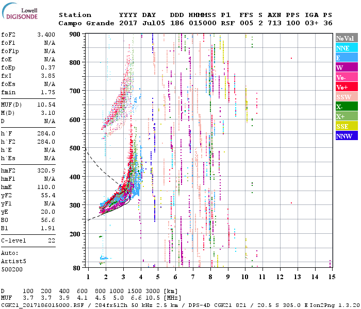Screen dimensions: 361x309
Task: Click the h`F value 284.0
Action: point(46,133)
